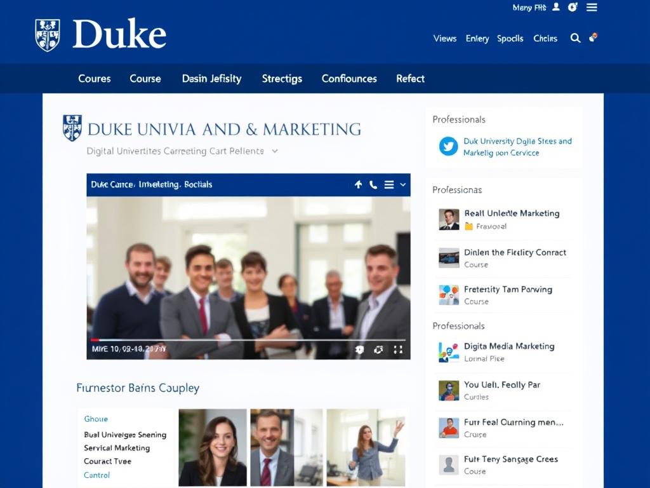Click gray avatar beside Futr Teny Sangage Crees
Screen dimensions: 650x488
tap(449, 464)
